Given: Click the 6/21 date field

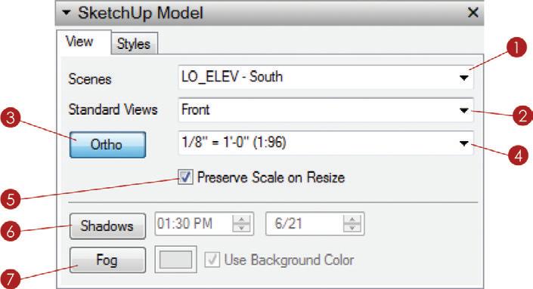Looking at the screenshot, I should pyautogui.click(x=315, y=223).
